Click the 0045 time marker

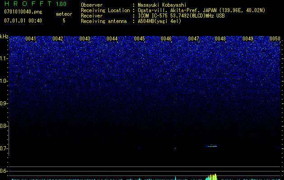140,39
